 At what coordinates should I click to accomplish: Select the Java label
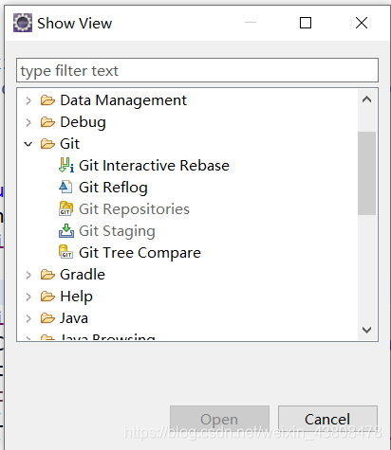click(74, 318)
